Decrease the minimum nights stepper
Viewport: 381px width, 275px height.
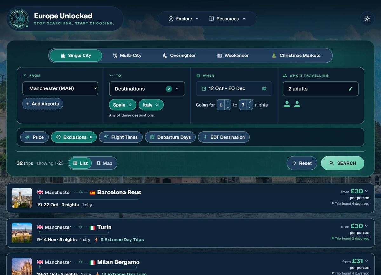pos(228,108)
